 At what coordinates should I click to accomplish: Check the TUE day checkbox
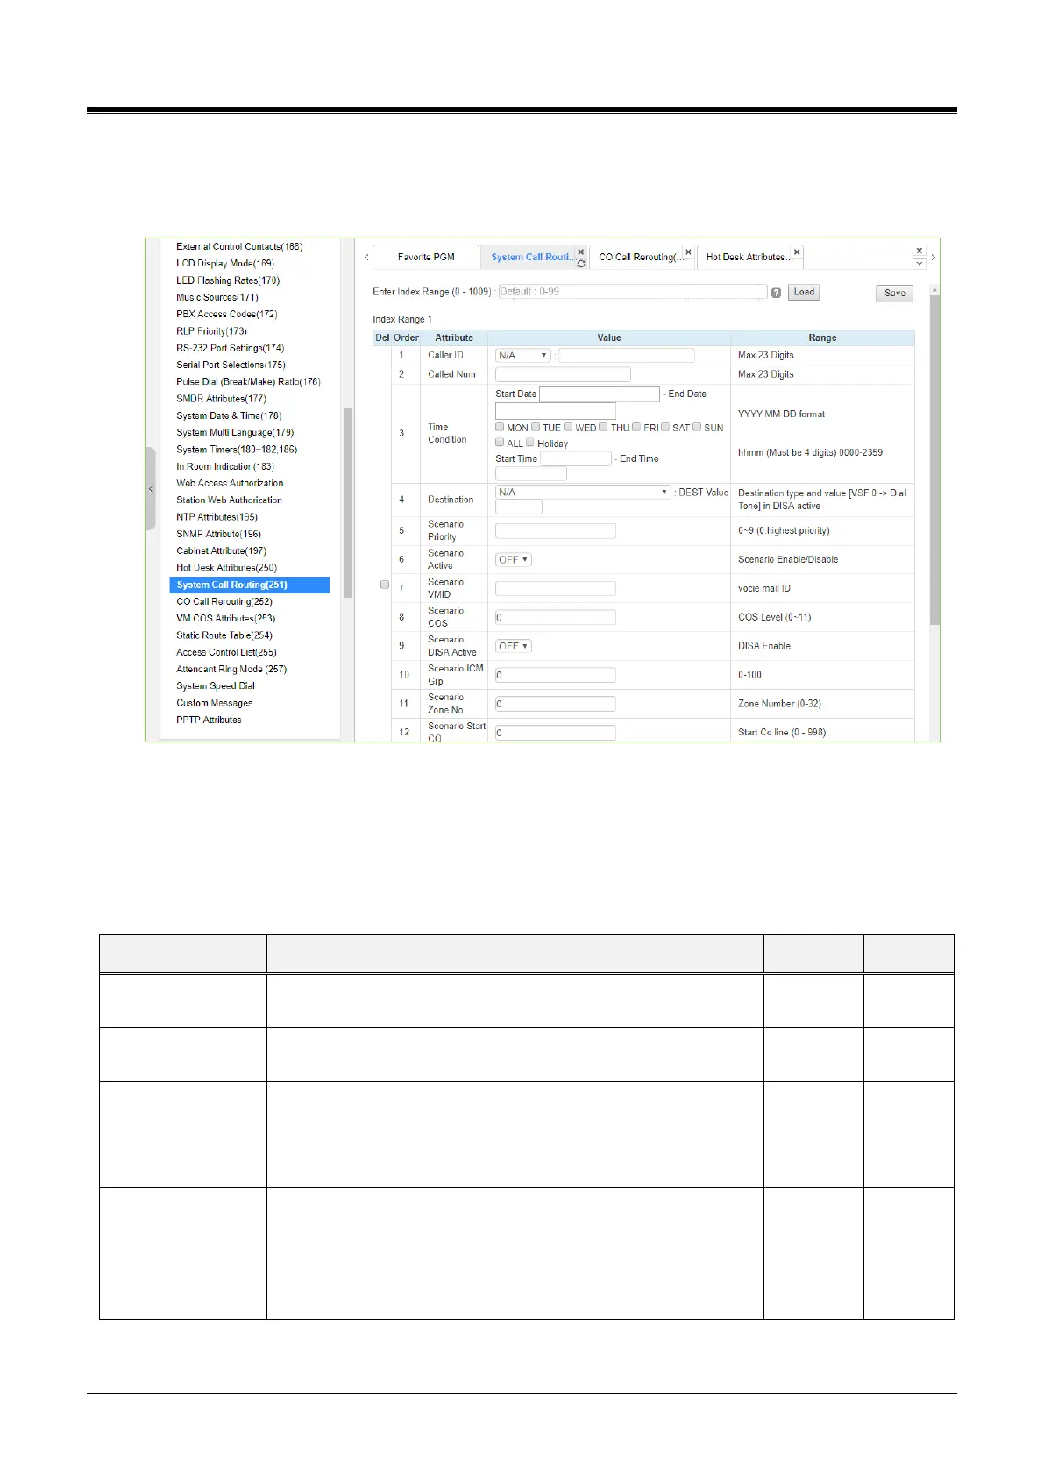[535, 427]
